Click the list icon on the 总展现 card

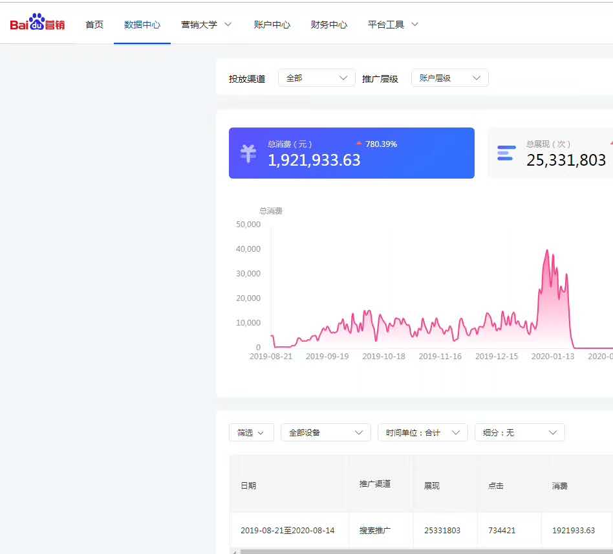point(505,153)
